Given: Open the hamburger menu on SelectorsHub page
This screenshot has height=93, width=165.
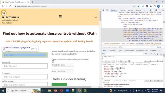Looking at the screenshot, I should coord(60,17).
